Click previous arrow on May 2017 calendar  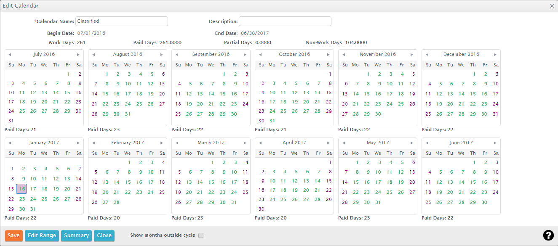(x=343, y=143)
